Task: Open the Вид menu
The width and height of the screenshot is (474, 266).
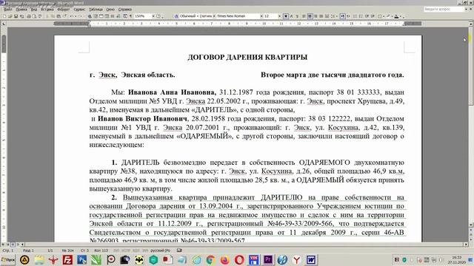Action: [x=34, y=10]
